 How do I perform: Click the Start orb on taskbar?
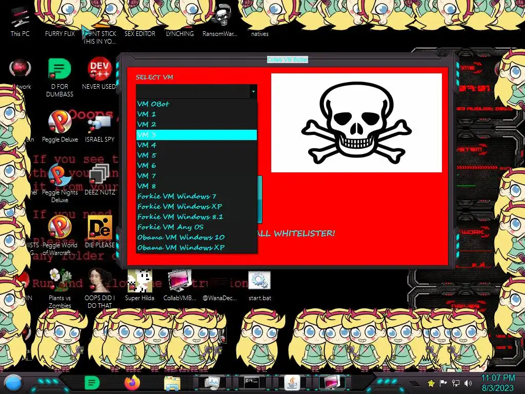13,383
